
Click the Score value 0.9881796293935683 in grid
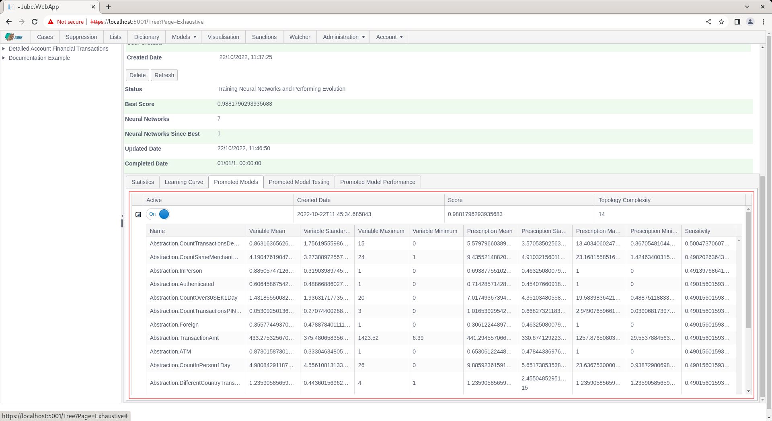(x=475, y=214)
